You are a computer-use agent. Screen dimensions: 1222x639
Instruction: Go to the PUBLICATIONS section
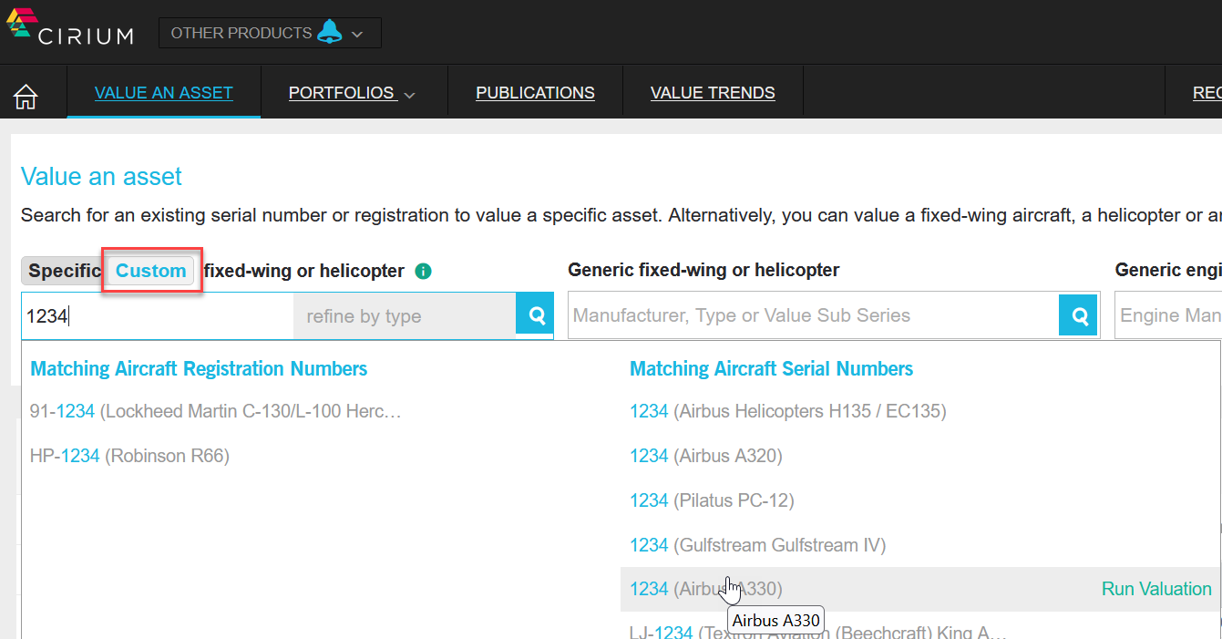point(534,92)
